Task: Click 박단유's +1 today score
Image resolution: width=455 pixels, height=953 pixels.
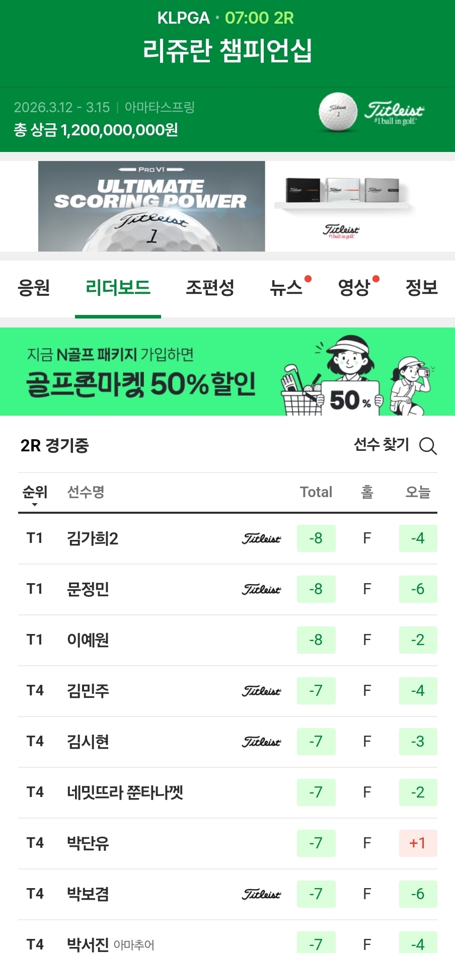Action: (x=418, y=843)
